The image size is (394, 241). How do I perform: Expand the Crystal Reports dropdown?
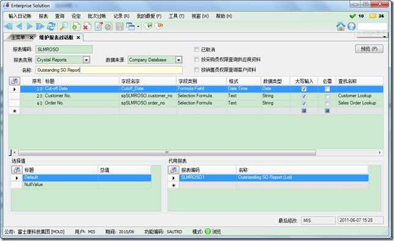pos(86,60)
